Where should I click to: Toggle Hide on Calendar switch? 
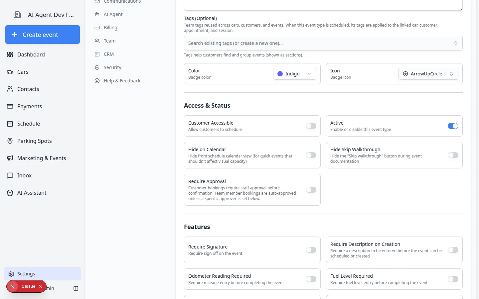(311, 155)
